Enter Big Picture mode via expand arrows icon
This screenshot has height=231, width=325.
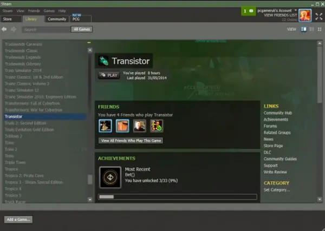tap(319, 16)
